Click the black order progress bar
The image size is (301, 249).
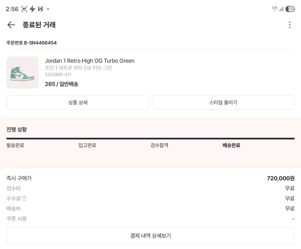(x=150, y=138)
